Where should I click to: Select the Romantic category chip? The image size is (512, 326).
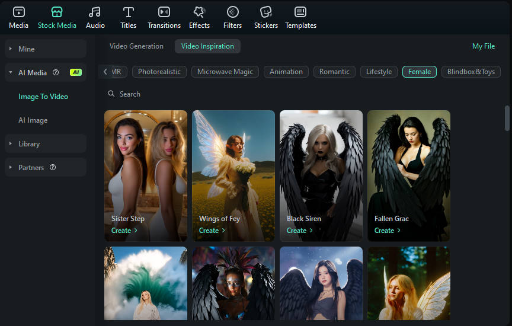334,72
